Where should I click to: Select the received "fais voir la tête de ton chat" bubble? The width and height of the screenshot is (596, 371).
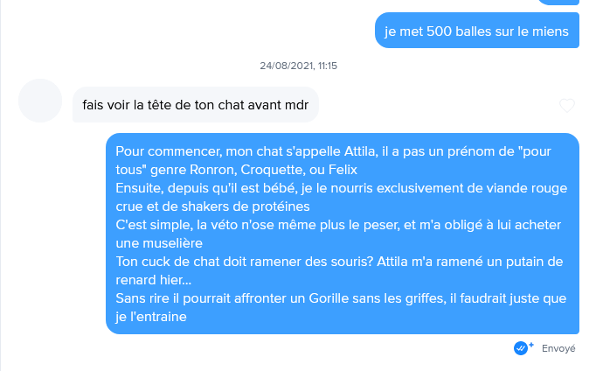(196, 105)
